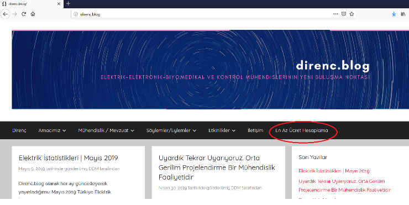The height and width of the screenshot is (205, 409).
Task: Expand the Etkinlikler dropdown chevron
Action: tap(234, 130)
